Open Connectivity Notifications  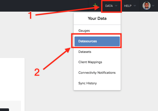(97, 72)
